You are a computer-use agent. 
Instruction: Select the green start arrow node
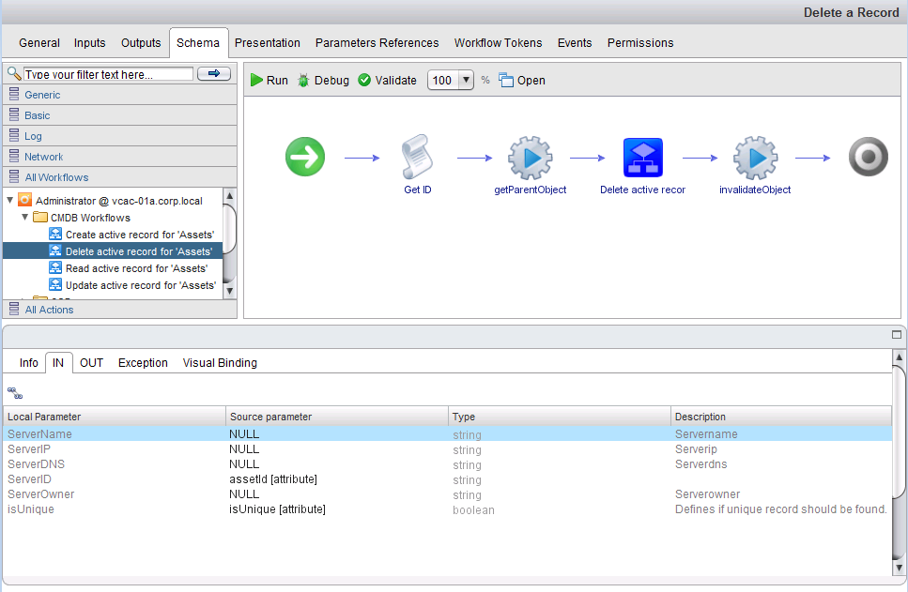click(x=305, y=157)
